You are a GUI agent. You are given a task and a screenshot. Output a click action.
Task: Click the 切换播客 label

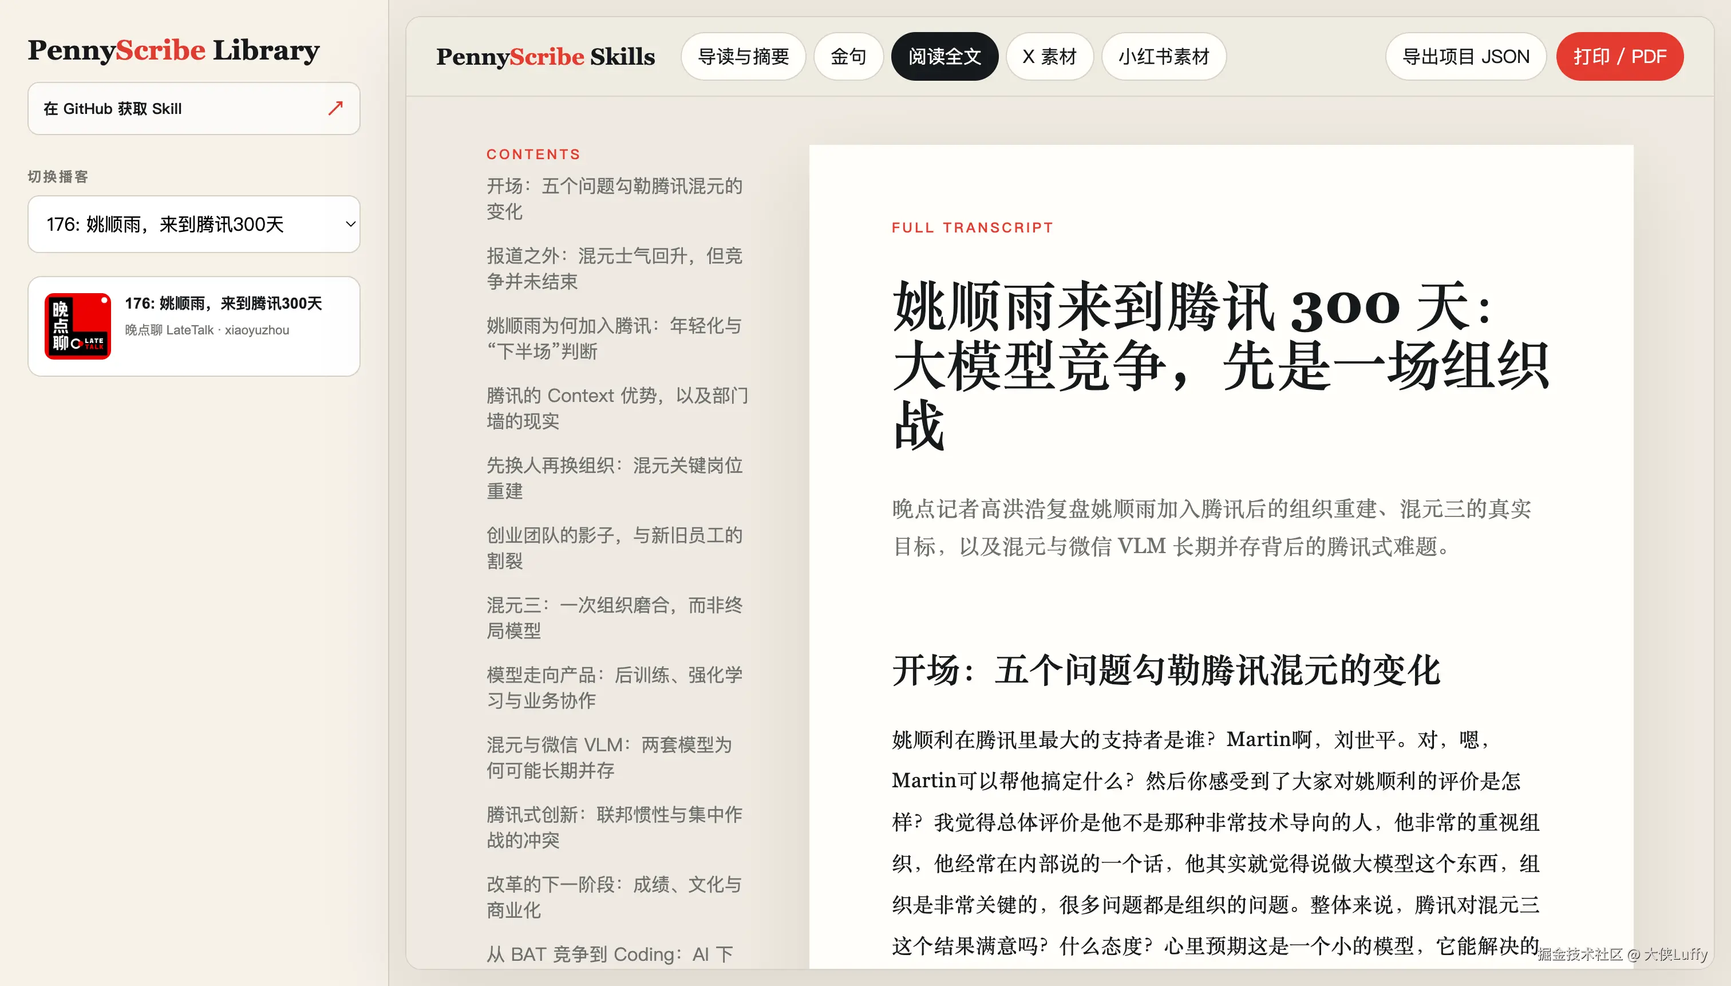pos(58,177)
